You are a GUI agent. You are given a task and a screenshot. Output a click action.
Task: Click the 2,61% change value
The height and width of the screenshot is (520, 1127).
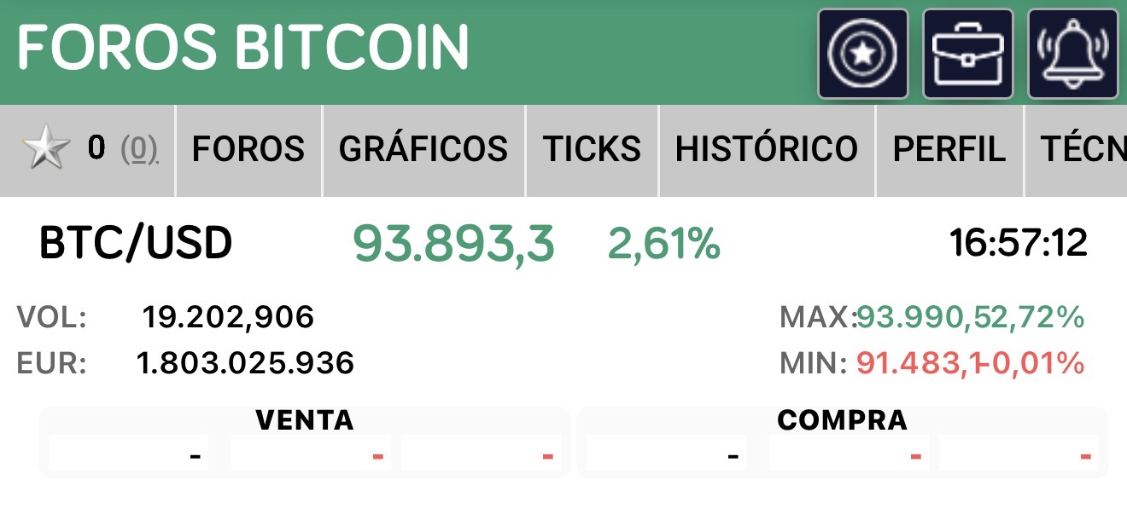point(664,245)
